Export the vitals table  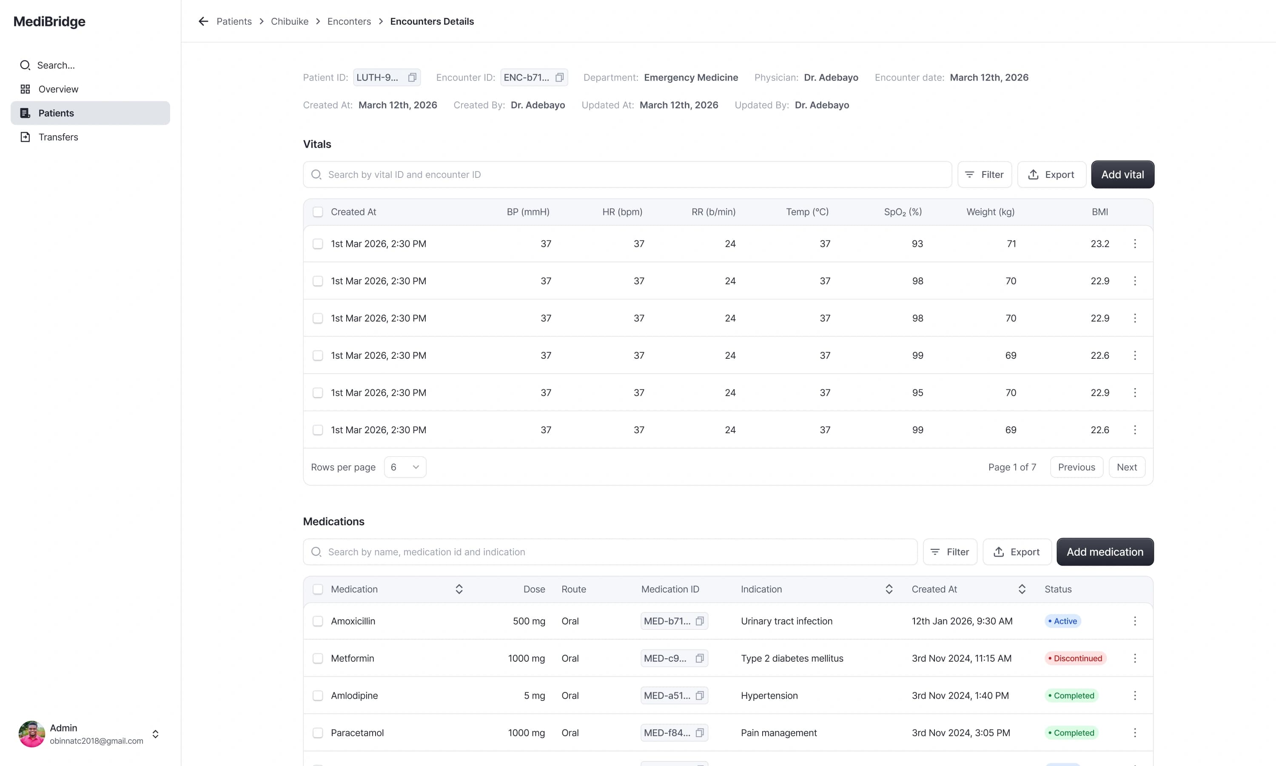1052,174
